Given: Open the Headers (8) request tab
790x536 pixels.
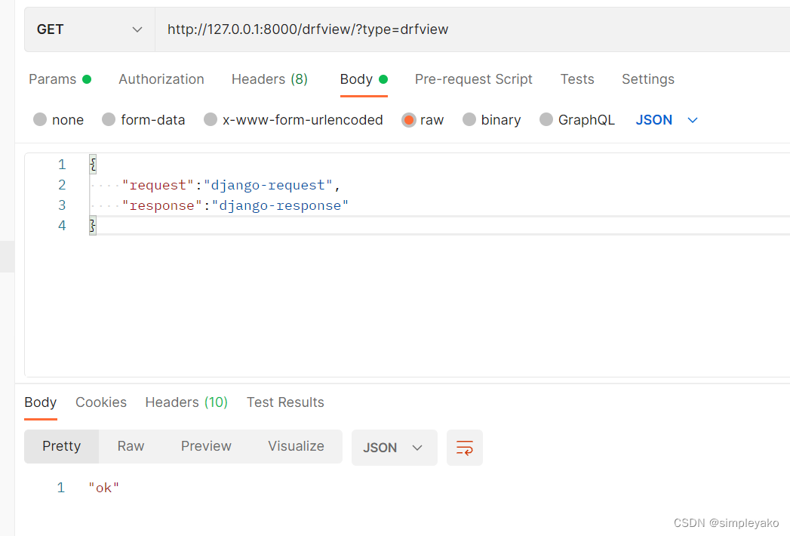Looking at the screenshot, I should (x=269, y=79).
